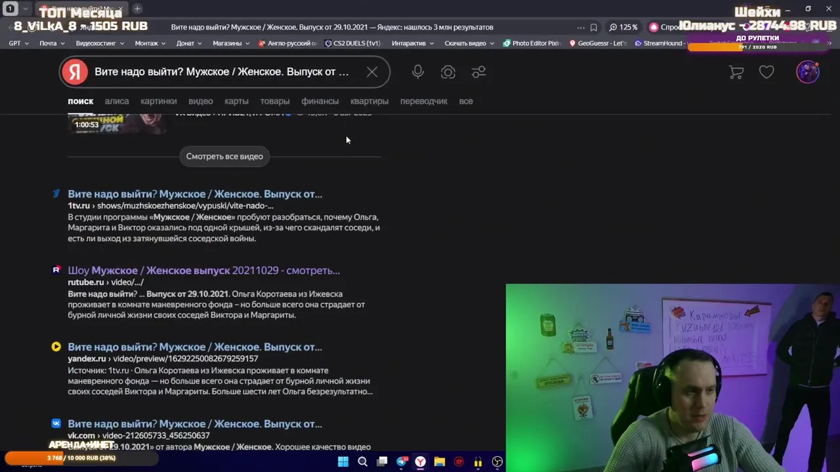Open the page zoom 125% control
Screen dimensions: 840x472
[623, 27]
